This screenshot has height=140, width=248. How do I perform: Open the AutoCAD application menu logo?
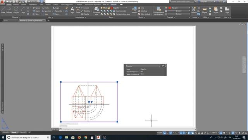[2, 2]
